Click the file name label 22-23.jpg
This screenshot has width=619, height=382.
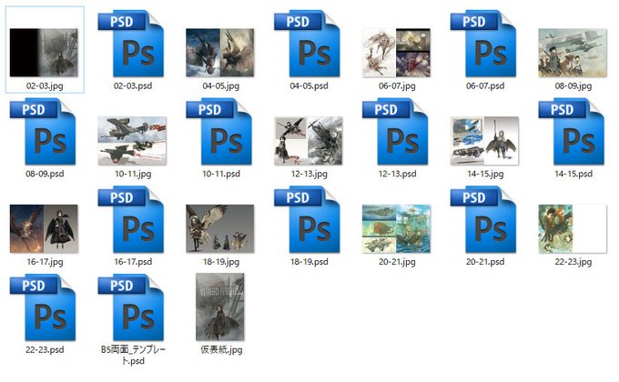pyautogui.click(x=573, y=262)
